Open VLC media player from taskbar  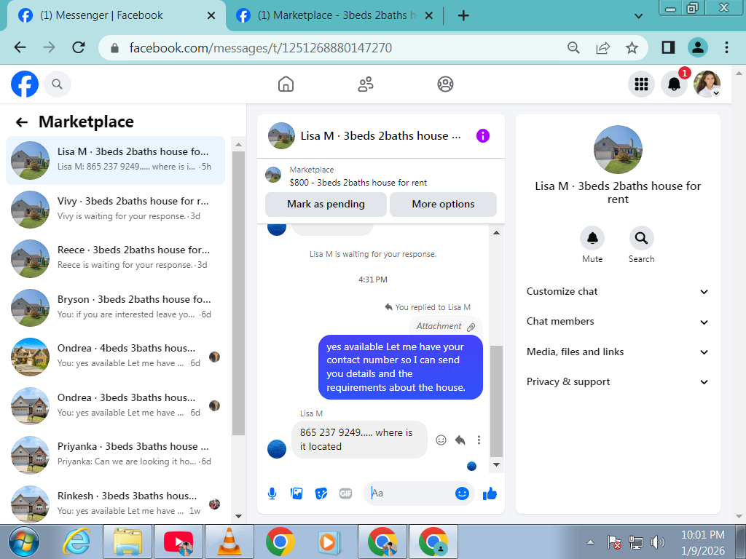click(229, 542)
